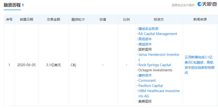The height and width of the screenshot is (108, 218).
Task: Open Cormorant investor link
Action: pyautogui.click(x=147, y=81)
